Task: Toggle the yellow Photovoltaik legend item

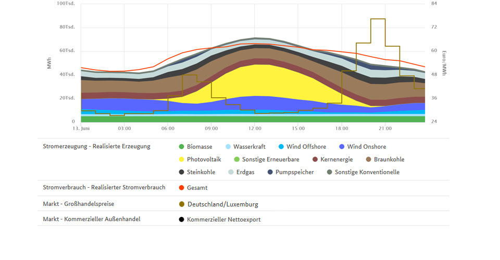Action: click(x=181, y=159)
